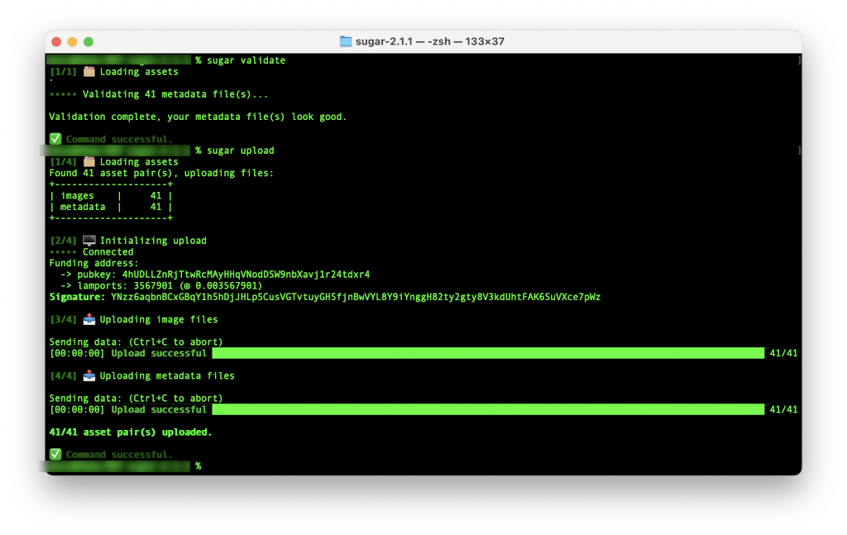847x535 pixels.
Task: Click "Sending data" line under Uploading image files
Action: (x=136, y=342)
